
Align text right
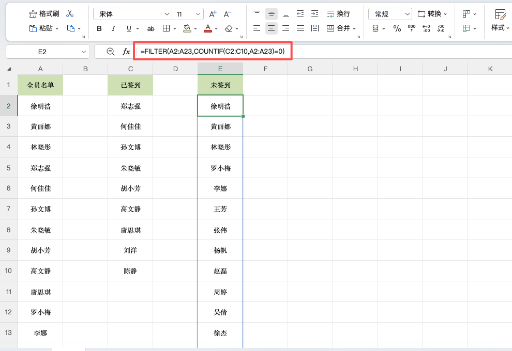[285, 28]
